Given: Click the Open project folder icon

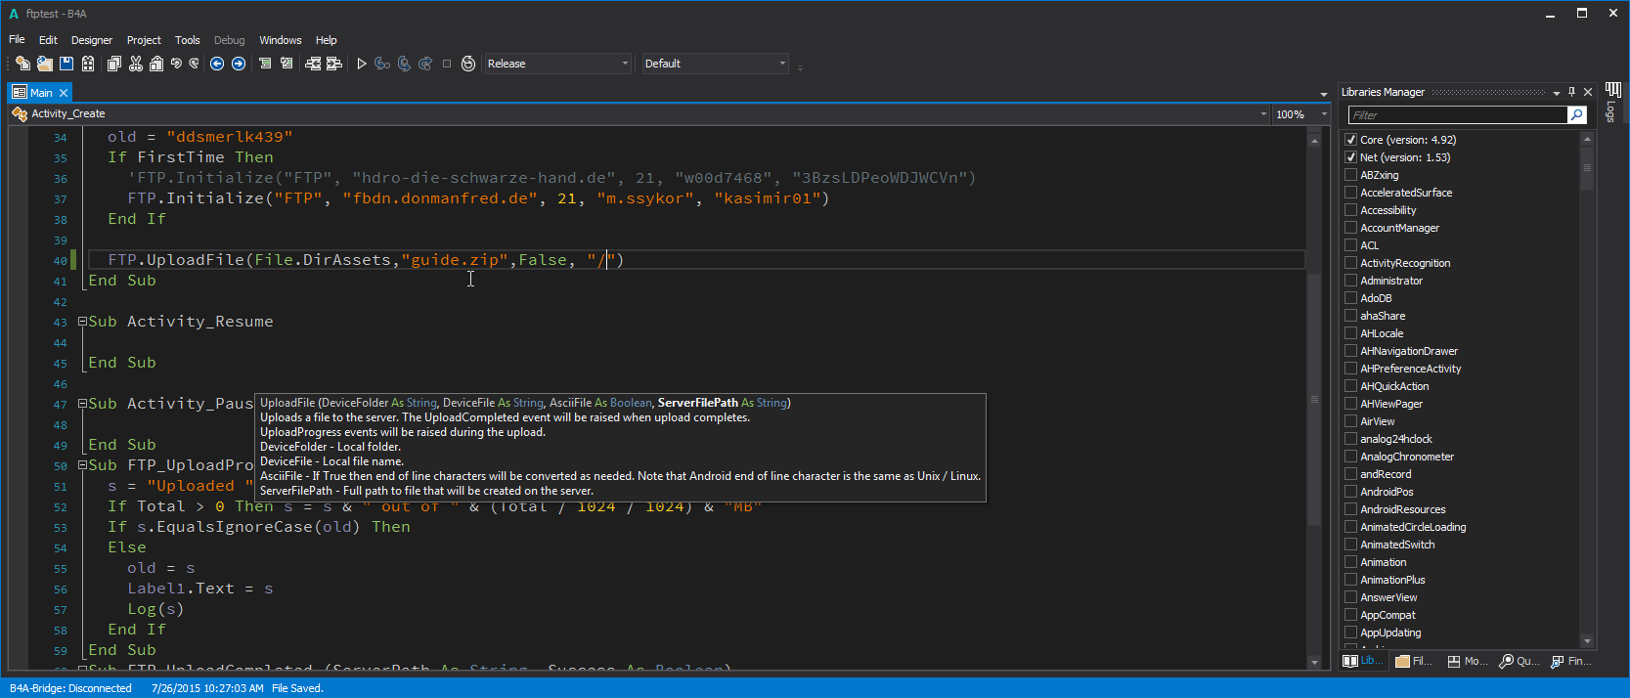Looking at the screenshot, I should [x=45, y=64].
